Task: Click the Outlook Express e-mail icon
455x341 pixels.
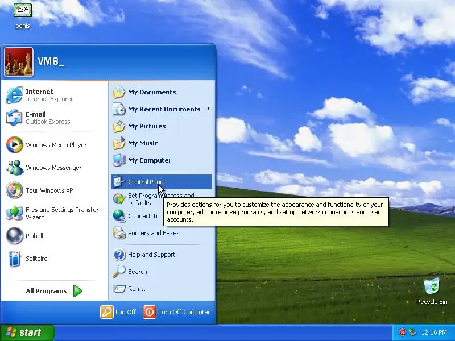Action: (x=14, y=118)
